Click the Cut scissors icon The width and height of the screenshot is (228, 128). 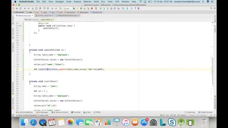(x=33, y=9)
